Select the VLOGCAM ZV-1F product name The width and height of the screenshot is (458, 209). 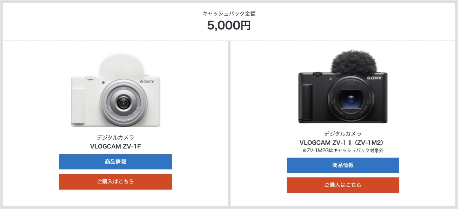click(x=115, y=146)
